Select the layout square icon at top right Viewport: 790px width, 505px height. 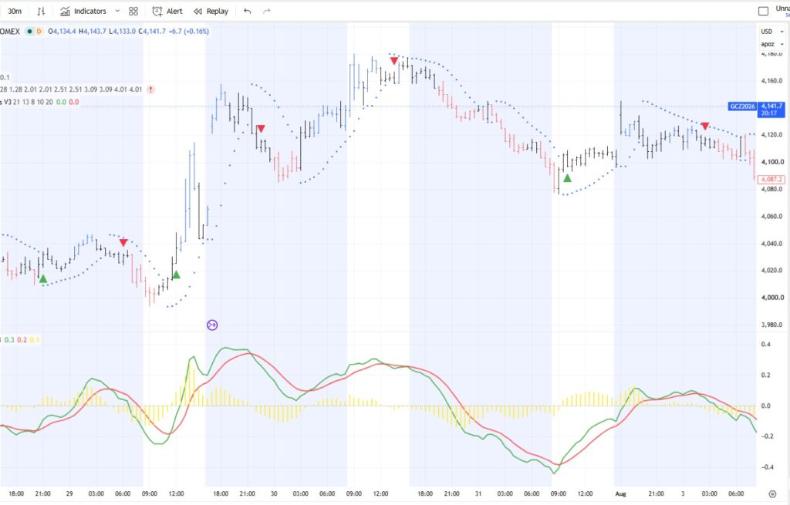coord(763,11)
